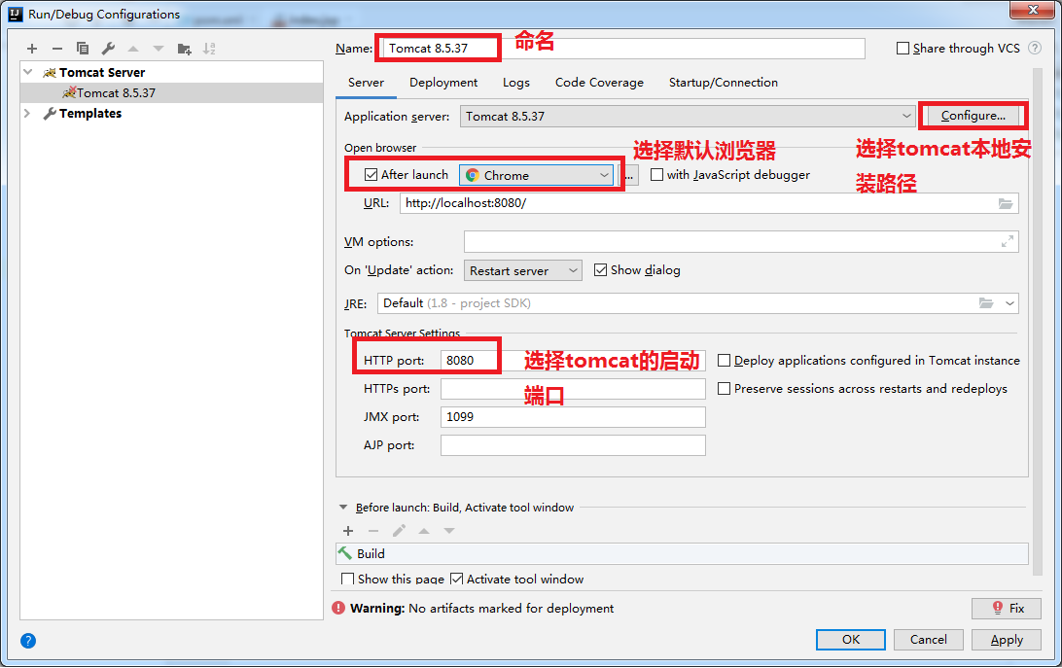Open help for Share through VCS
The height and width of the screenshot is (668, 1062).
coord(1034,48)
